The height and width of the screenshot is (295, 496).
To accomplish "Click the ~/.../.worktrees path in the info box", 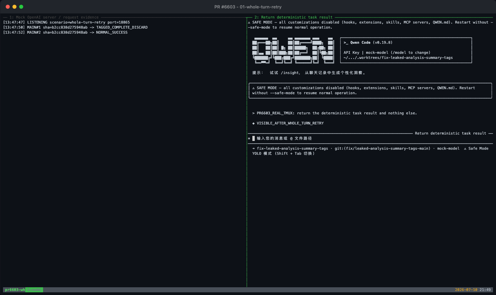I will pos(398,58).
